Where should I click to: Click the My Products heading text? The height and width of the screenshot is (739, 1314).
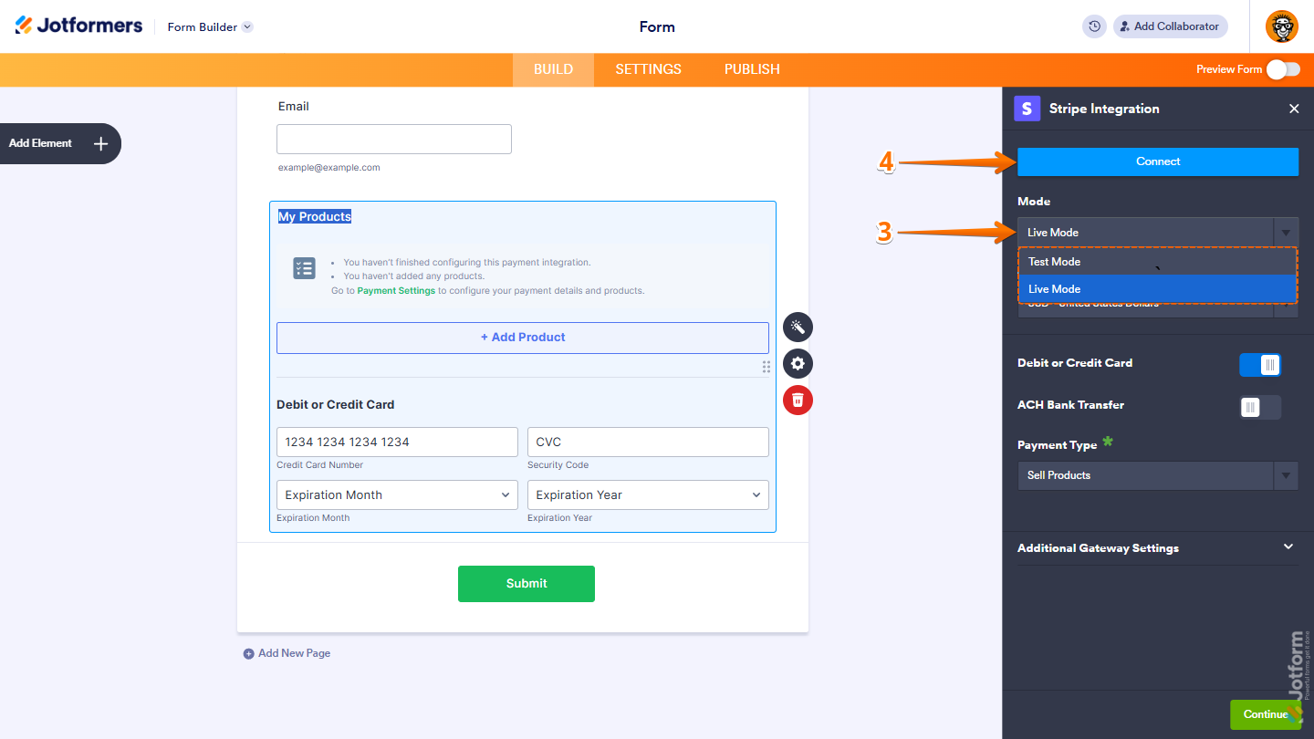coord(315,217)
